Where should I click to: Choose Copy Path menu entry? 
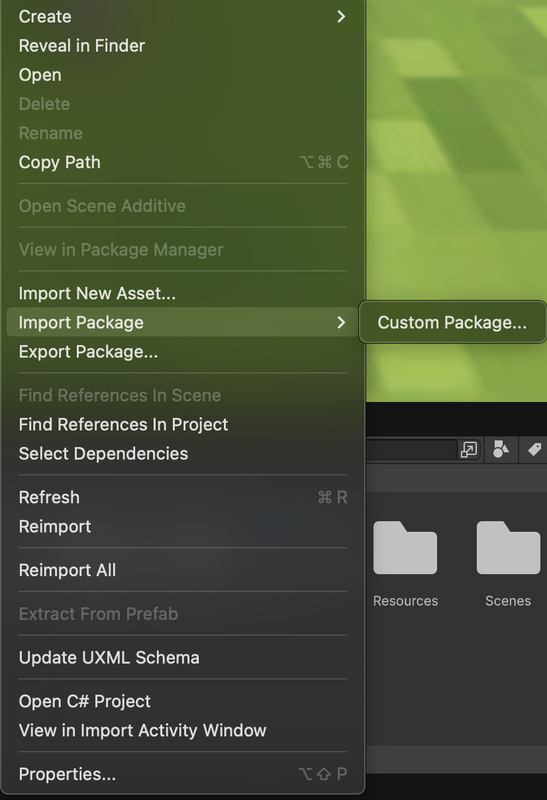click(x=60, y=162)
